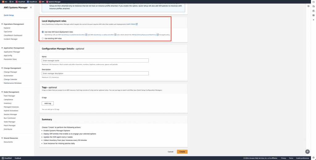Image resolution: width=316 pixels, height=160 pixels.
Task: Open AWS-QuickSetup-LocalExecutionRole link
Action: coord(102,35)
